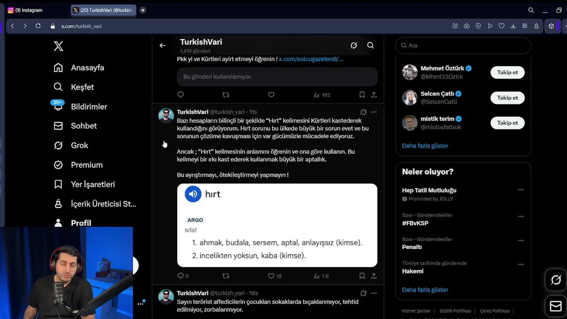Open more options for Hakemi trend
The height and width of the screenshot is (319, 567).
pyautogui.click(x=521, y=265)
